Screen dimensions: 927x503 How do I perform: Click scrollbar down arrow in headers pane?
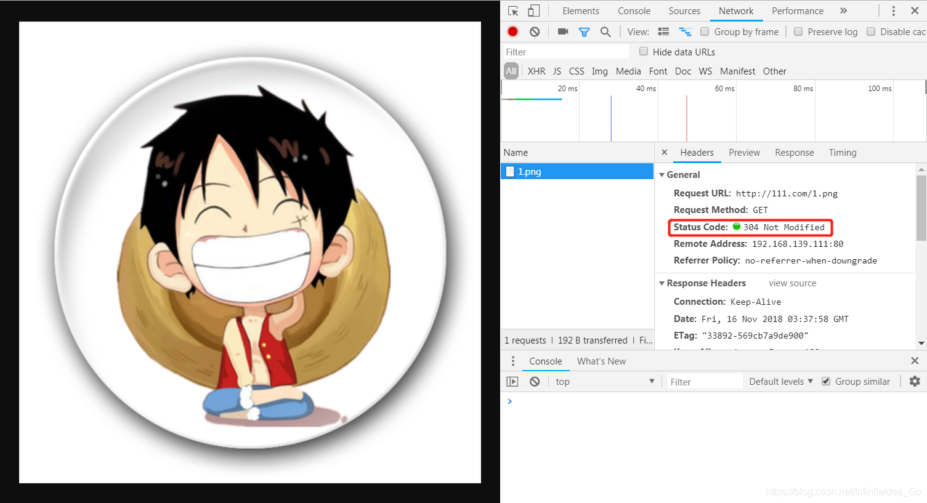pyautogui.click(x=921, y=343)
